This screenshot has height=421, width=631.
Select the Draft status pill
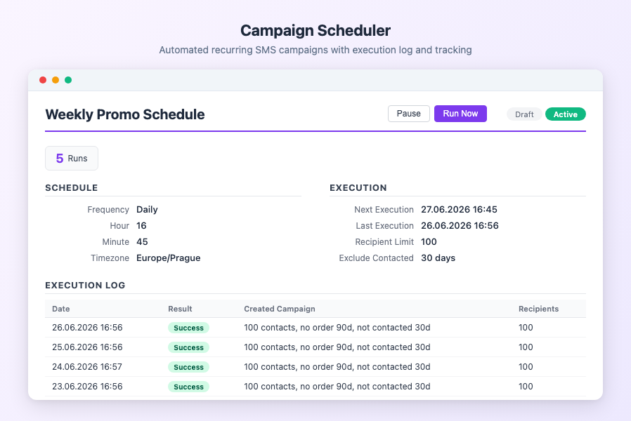coord(524,114)
